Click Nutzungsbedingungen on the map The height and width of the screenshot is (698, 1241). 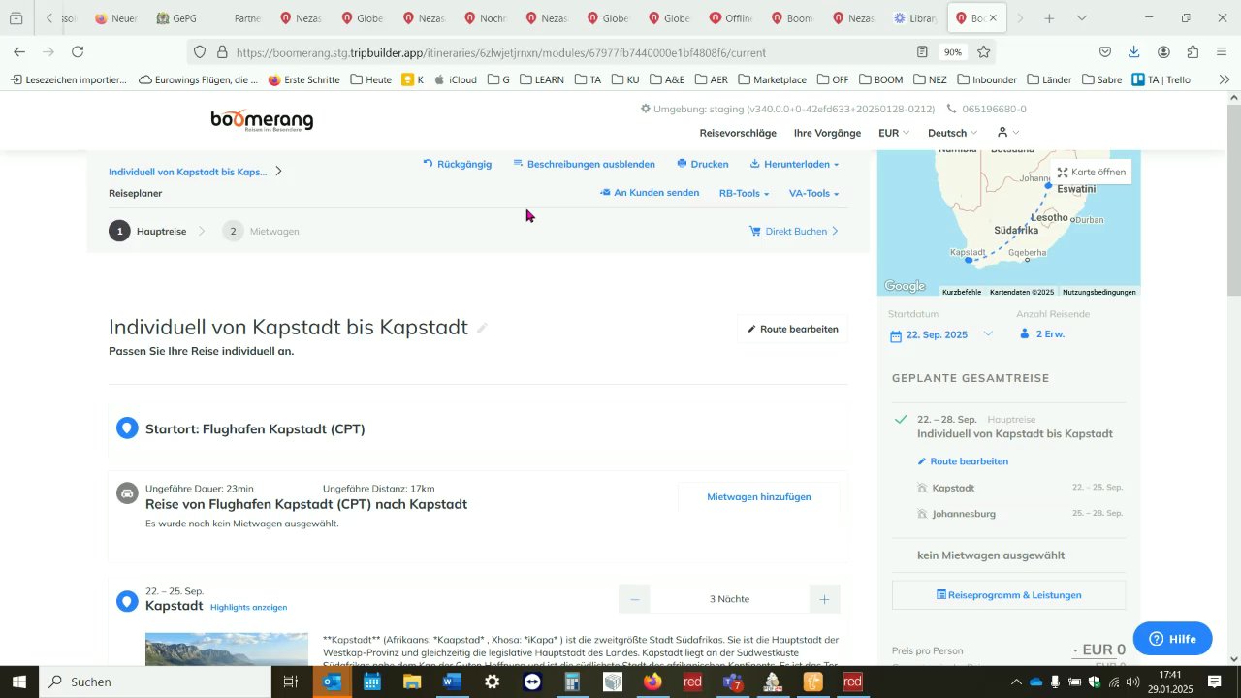coord(1098,292)
